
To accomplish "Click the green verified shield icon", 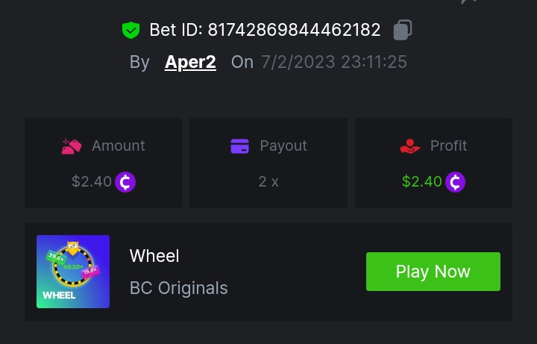I will pos(131,31).
